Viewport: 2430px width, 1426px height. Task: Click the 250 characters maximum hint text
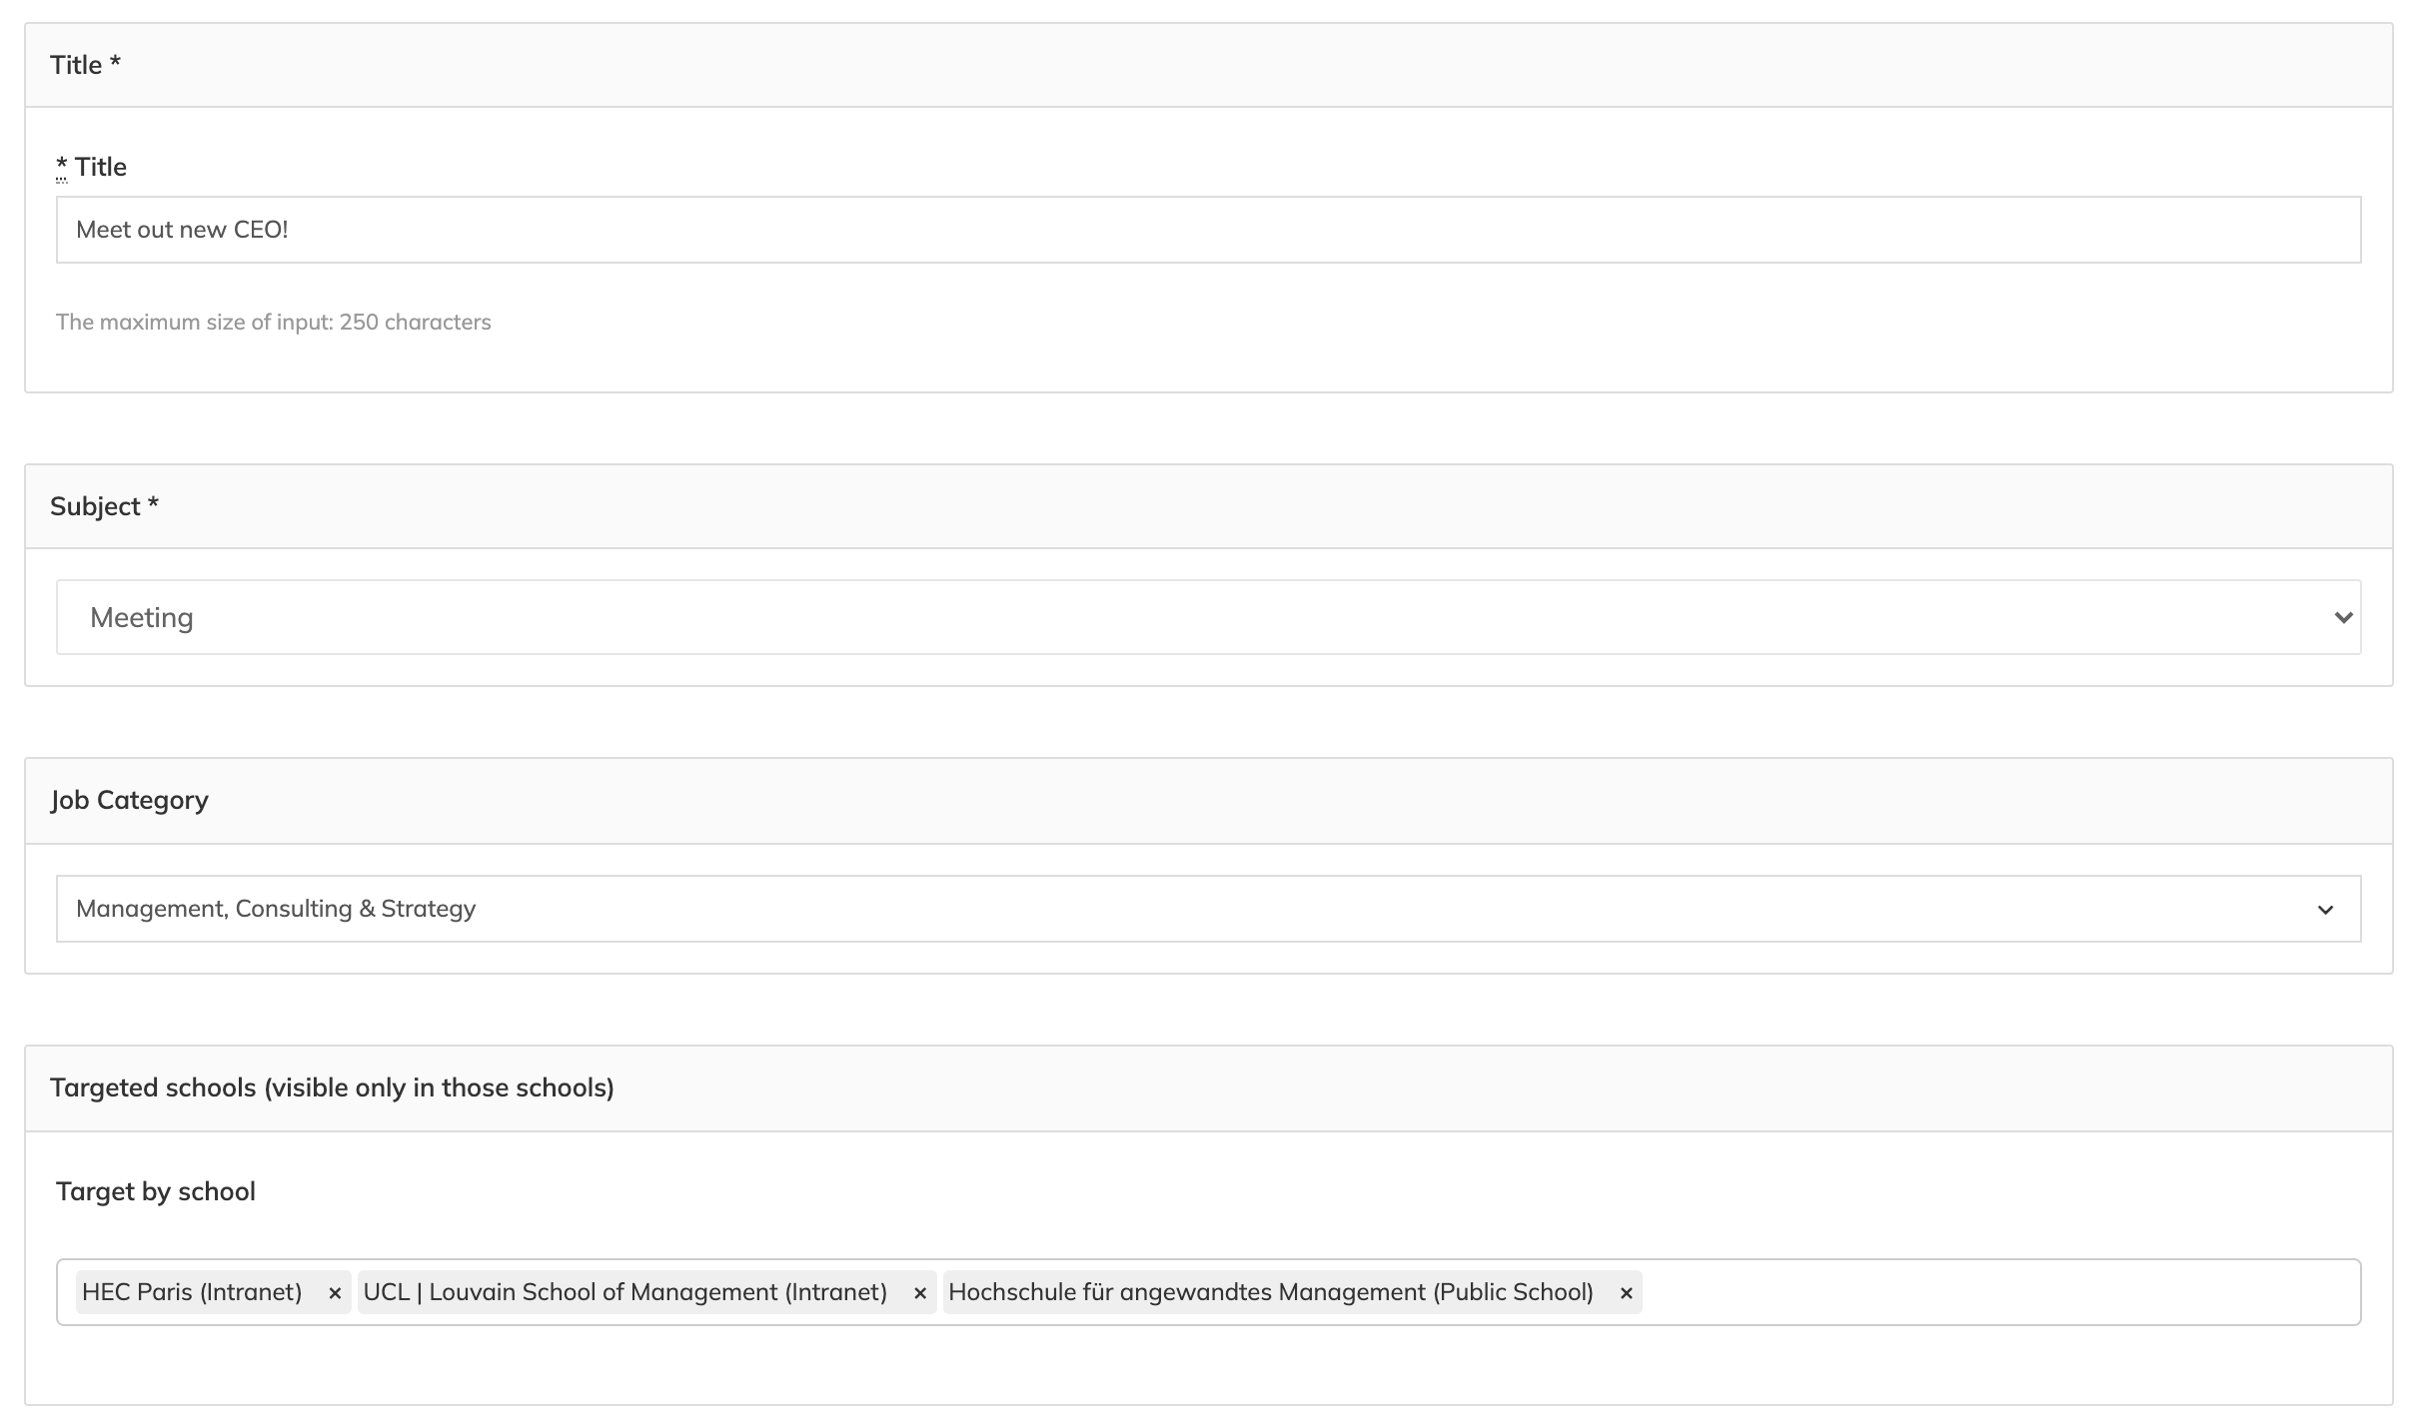[274, 322]
